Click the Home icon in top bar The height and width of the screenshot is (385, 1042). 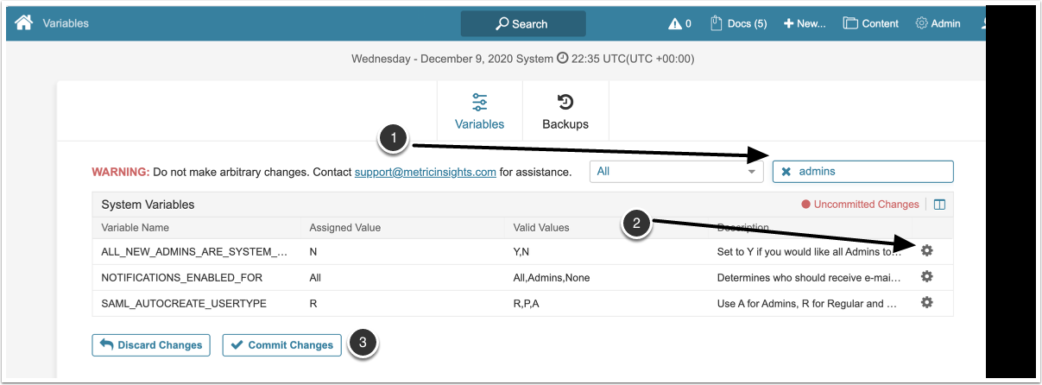23,23
